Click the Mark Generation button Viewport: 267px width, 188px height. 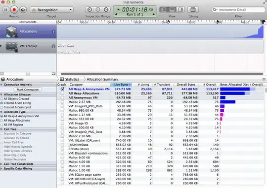point(28,90)
